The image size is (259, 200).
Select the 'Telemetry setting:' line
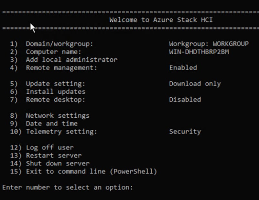(x=54, y=132)
